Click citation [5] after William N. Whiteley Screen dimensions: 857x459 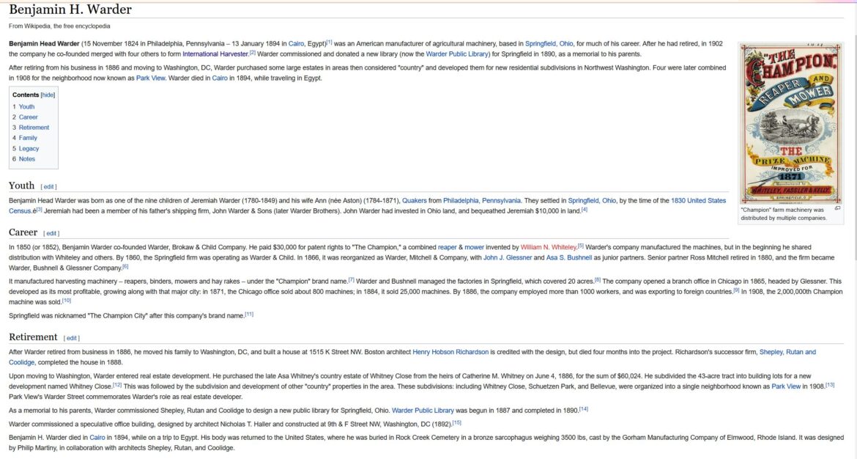[580, 246]
